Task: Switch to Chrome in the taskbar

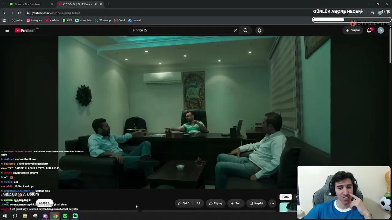Action: 55,216
